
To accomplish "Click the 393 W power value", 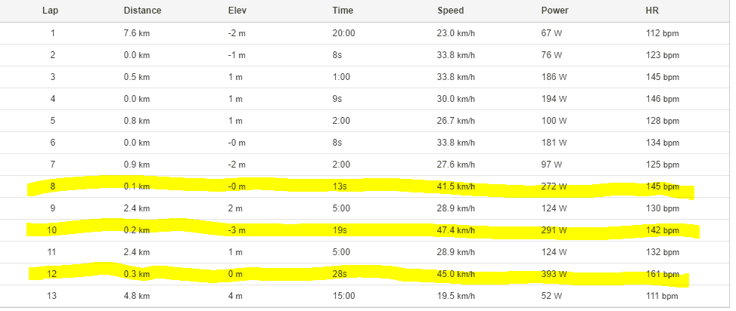I will [x=552, y=273].
